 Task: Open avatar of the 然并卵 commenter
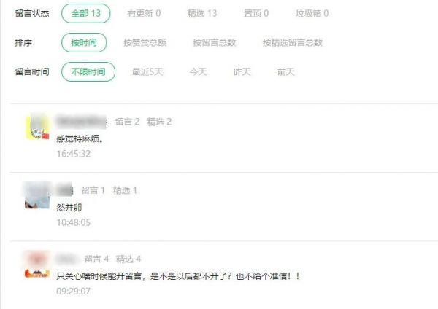click(x=37, y=196)
